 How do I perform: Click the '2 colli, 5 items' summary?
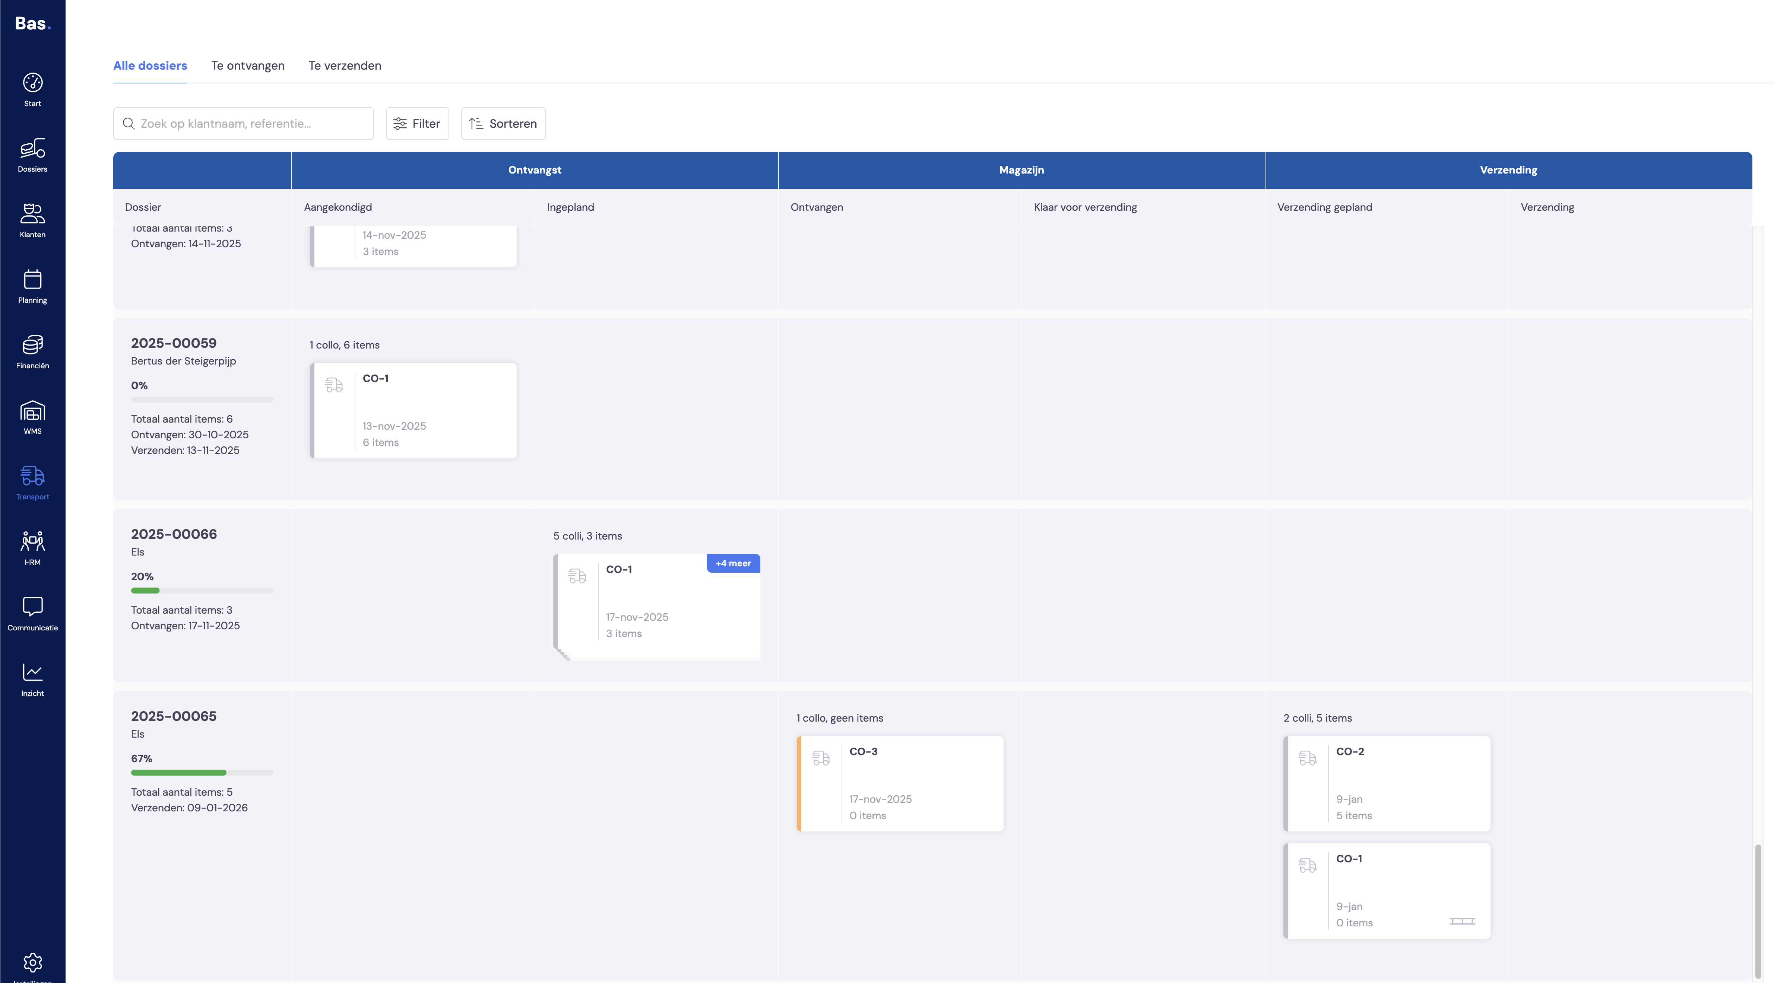[x=1317, y=718]
